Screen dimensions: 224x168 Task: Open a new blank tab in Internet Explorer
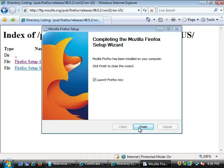click(x=107, y=20)
